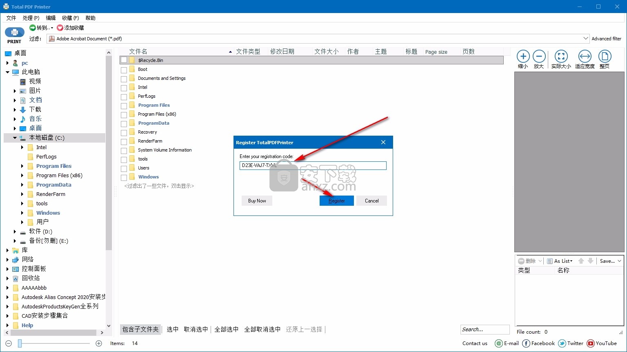This screenshot has height=352, width=627.
Task: Open the 处理 (P) menu
Action: [31, 18]
